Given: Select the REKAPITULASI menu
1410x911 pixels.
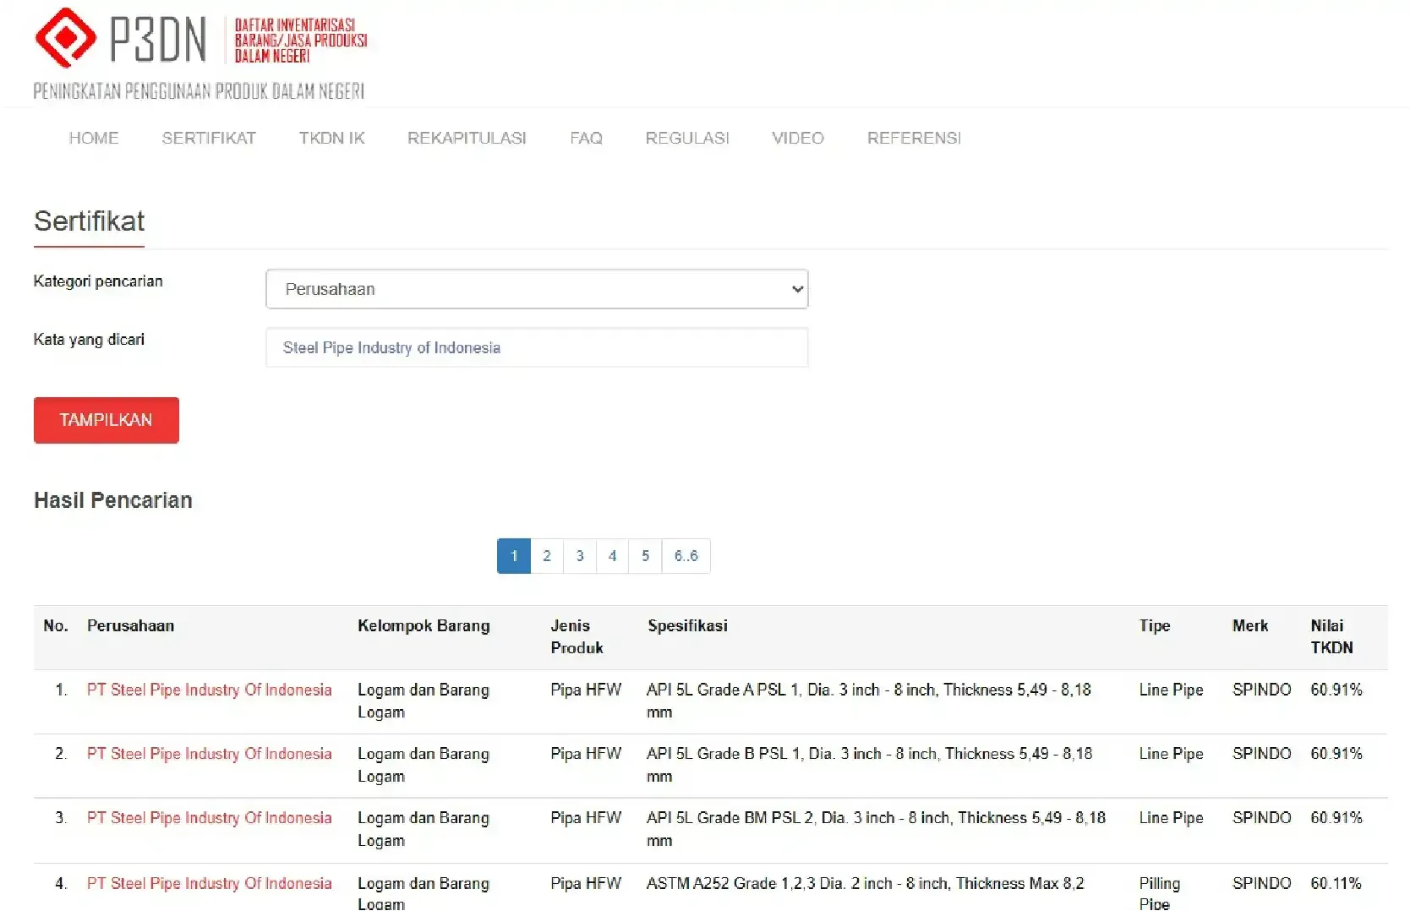Looking at the screenshot, I should click(x=467, y=138).
